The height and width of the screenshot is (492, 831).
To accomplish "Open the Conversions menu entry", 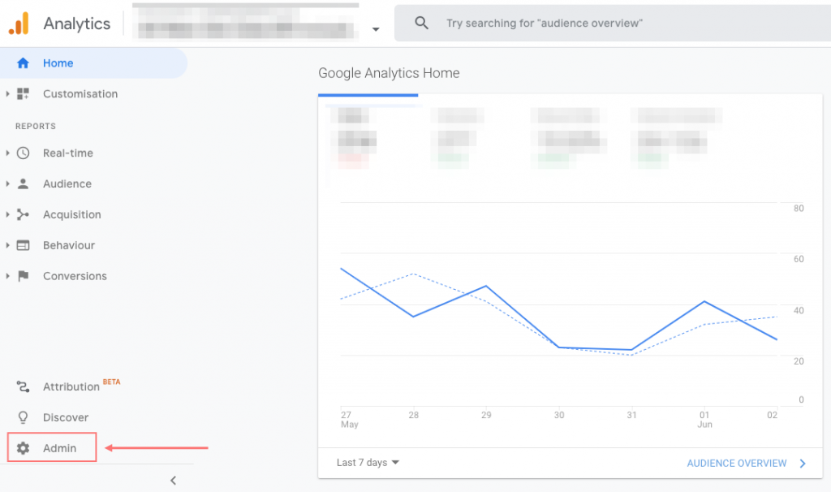I will point(75,276).
